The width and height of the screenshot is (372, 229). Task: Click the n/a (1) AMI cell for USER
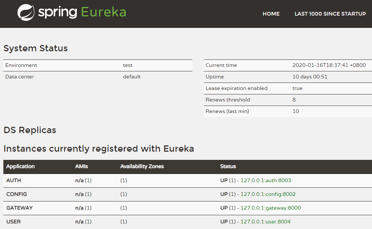click(83, 222)
